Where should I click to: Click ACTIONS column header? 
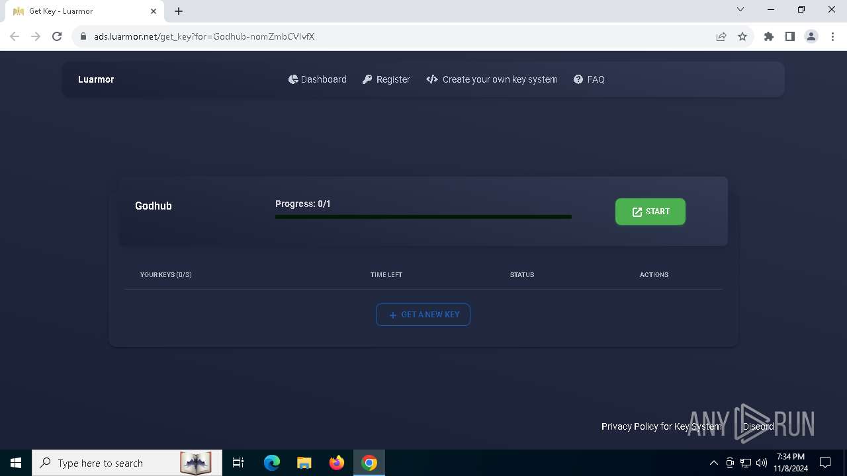(x=654, y=274)
